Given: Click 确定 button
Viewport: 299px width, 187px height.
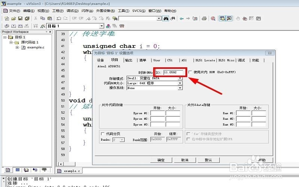Looking at the screenshot, I should [x=161, y=160].
